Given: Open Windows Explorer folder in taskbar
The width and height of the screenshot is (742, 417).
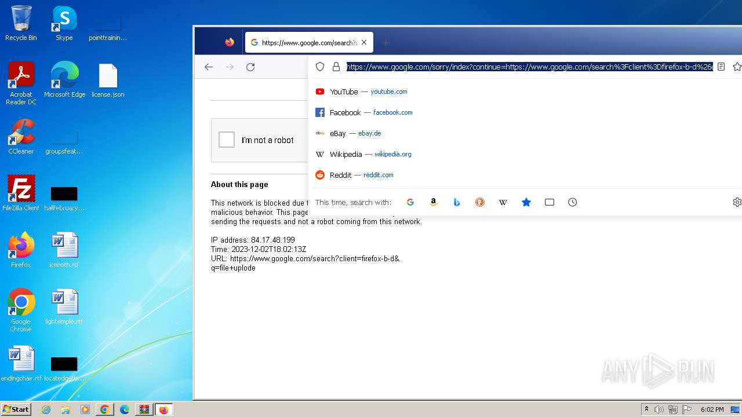Looking at the screenshot, I should pyautogui.click(x=66, y=409).
